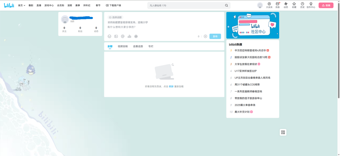
Task: Open the 社区中心 community center banner
Action: click(x=253, y=25)
